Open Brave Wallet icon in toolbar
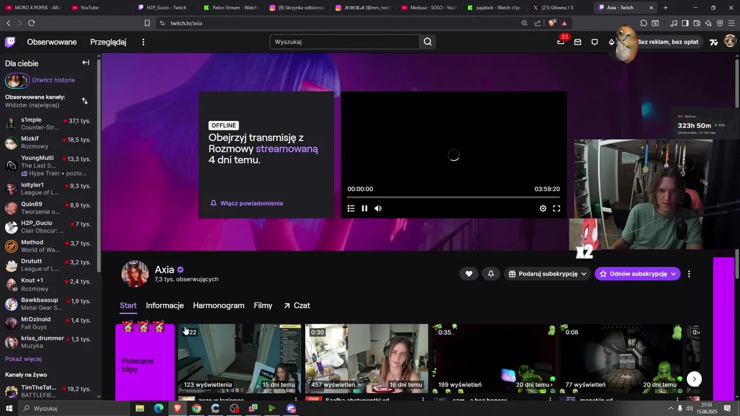Viewport: 740px width, 416px height. point(697,23)
